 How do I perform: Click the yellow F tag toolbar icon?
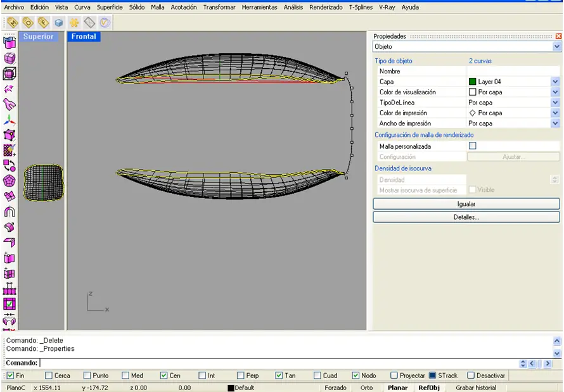point(43,23)
